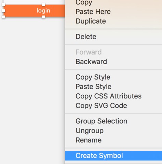Image resolution: width=162 pixels, height=164 pixels.
Task: Click the bottom-center selection handle
Action: tap(43, 17)
